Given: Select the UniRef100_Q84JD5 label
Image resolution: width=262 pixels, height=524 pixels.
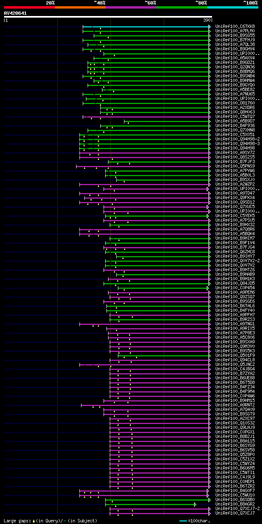Looking at the screenshot, I should 234,283.
